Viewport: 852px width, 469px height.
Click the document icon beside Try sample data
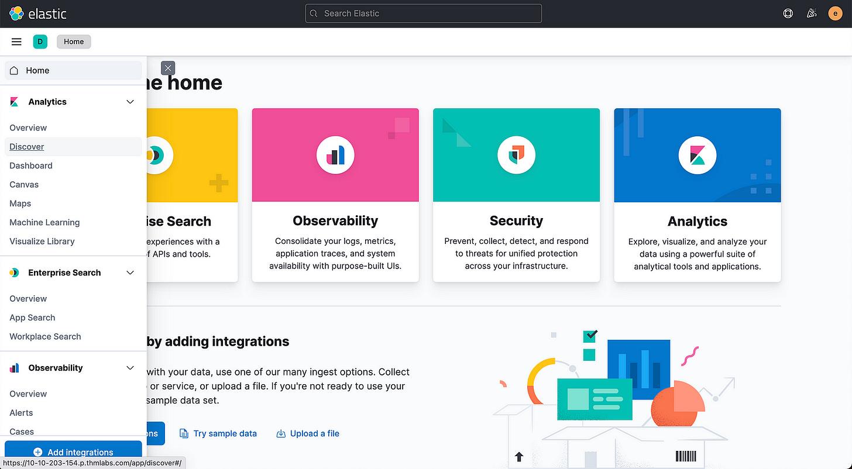(x=184, y=433)
